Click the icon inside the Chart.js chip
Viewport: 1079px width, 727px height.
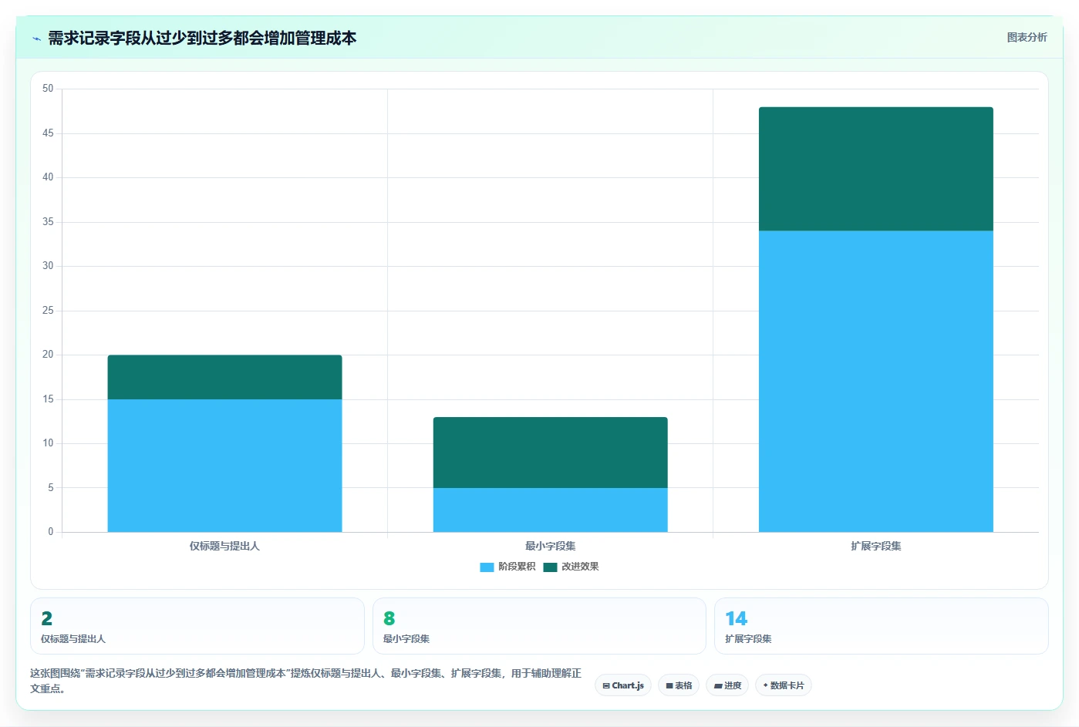tap(606, 685)
